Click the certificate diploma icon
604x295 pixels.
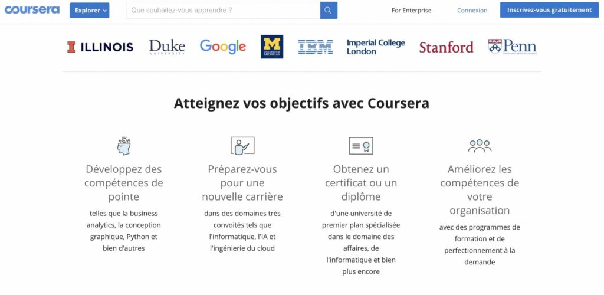click(361, 146)
